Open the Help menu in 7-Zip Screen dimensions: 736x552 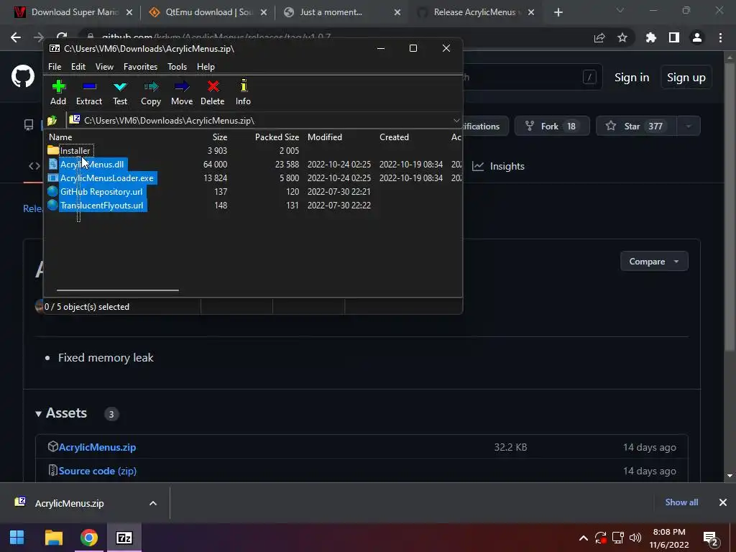206,67
